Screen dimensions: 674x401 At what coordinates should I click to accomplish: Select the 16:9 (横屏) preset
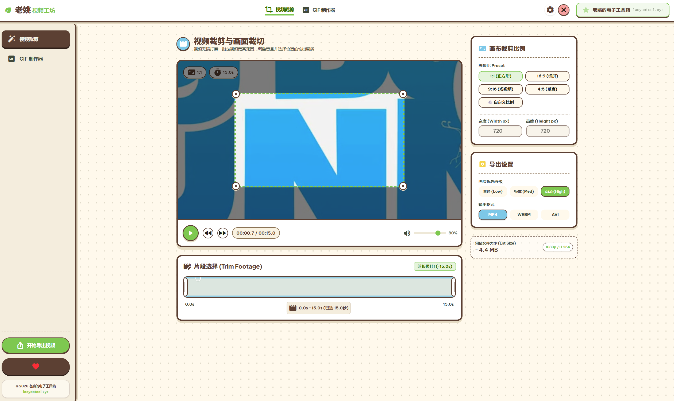[x=547, y=76]
